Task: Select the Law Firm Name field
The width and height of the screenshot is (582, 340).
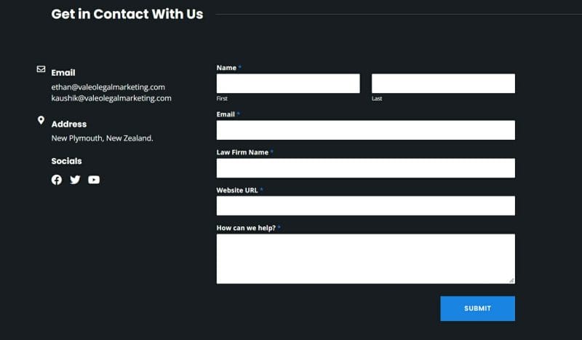Action: pyautogui.click(x=366, y=168)
